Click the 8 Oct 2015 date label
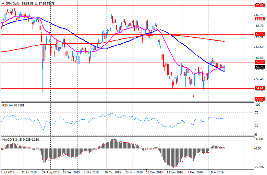 click(x=92, y=172)
